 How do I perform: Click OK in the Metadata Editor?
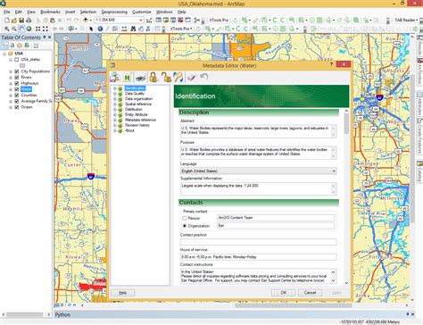click(283, 293)
